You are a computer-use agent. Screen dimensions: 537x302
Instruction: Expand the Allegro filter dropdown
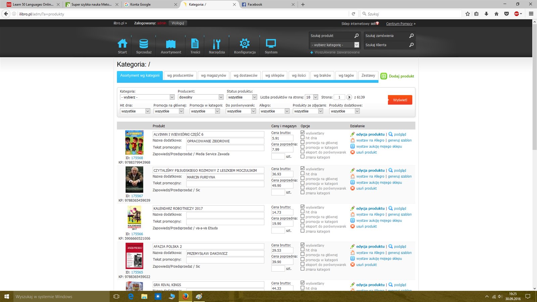[287, 111]
